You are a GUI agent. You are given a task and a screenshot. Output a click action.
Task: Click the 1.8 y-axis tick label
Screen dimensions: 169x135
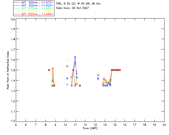coord(13,39)
